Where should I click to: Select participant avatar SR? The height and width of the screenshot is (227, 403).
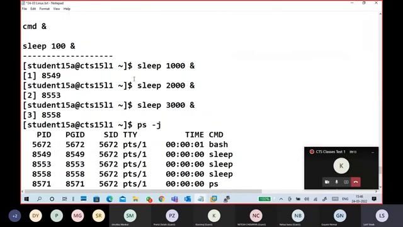click(99, 216)
